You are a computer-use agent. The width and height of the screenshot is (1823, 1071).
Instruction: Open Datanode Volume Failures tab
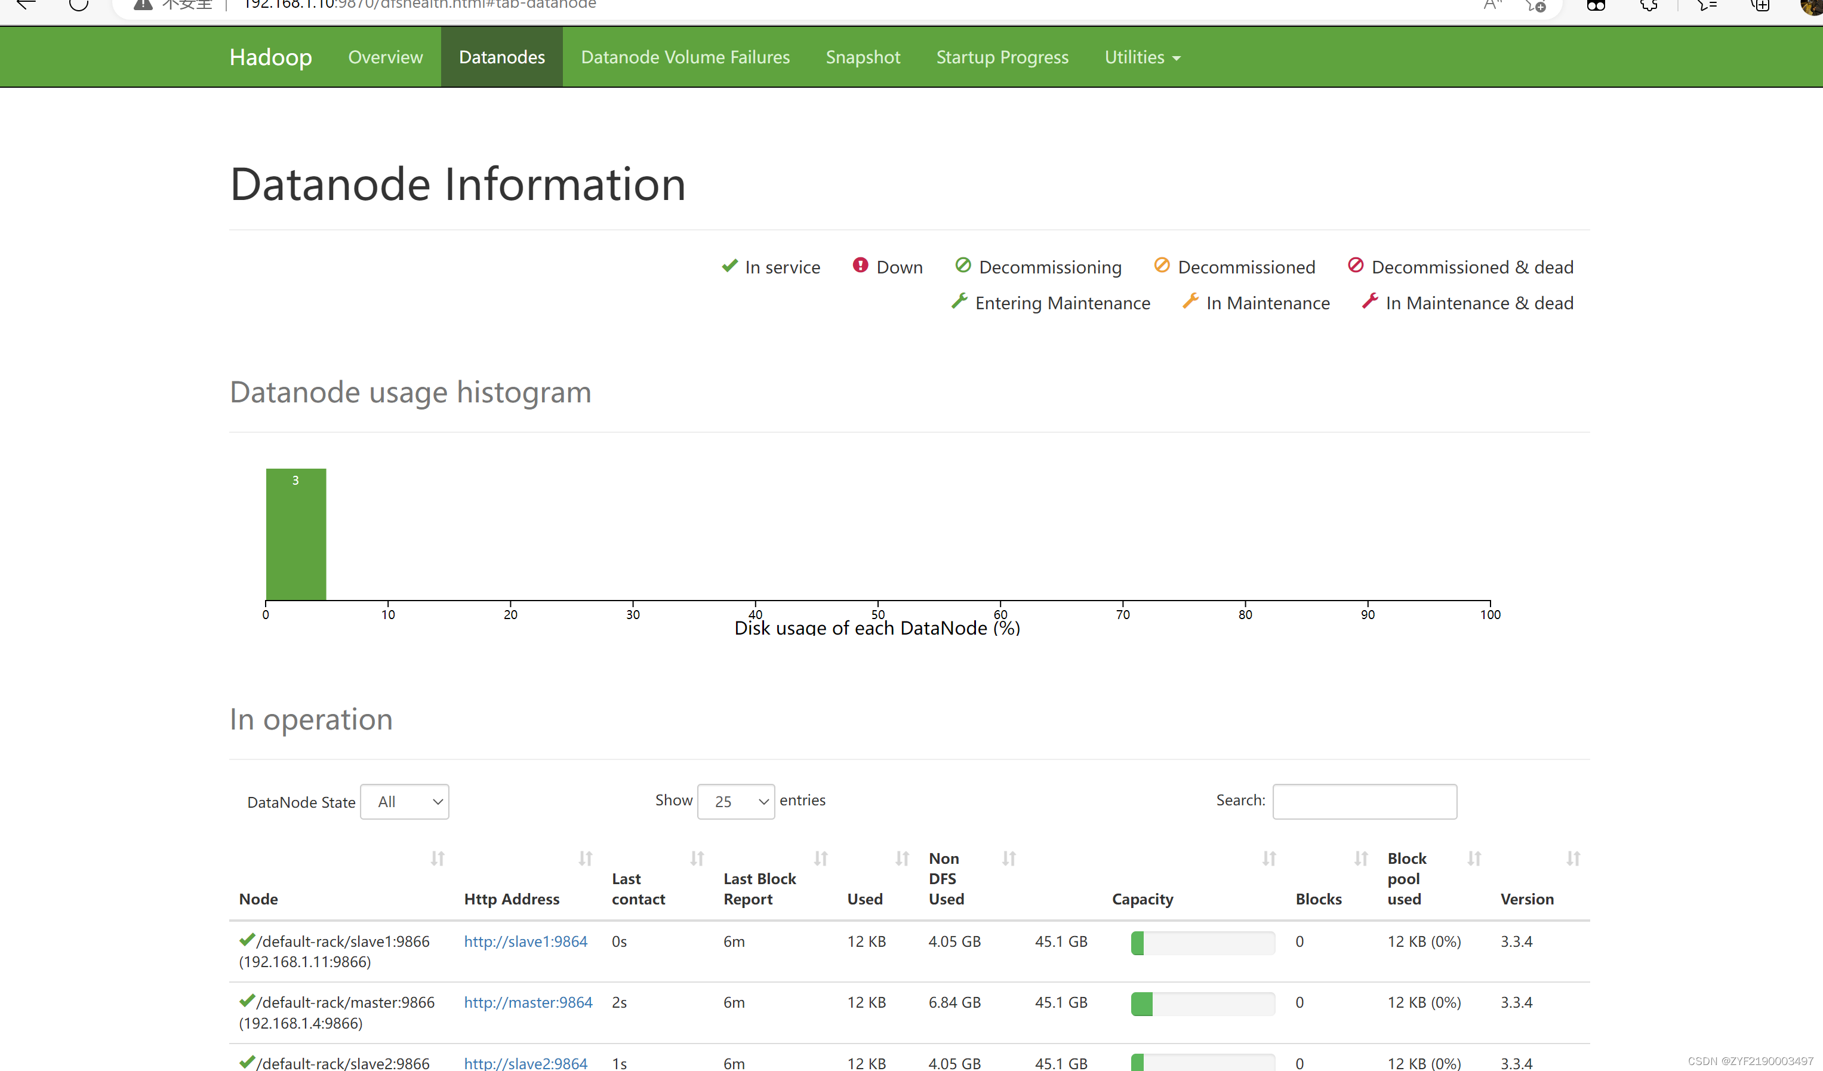[685, 57]
